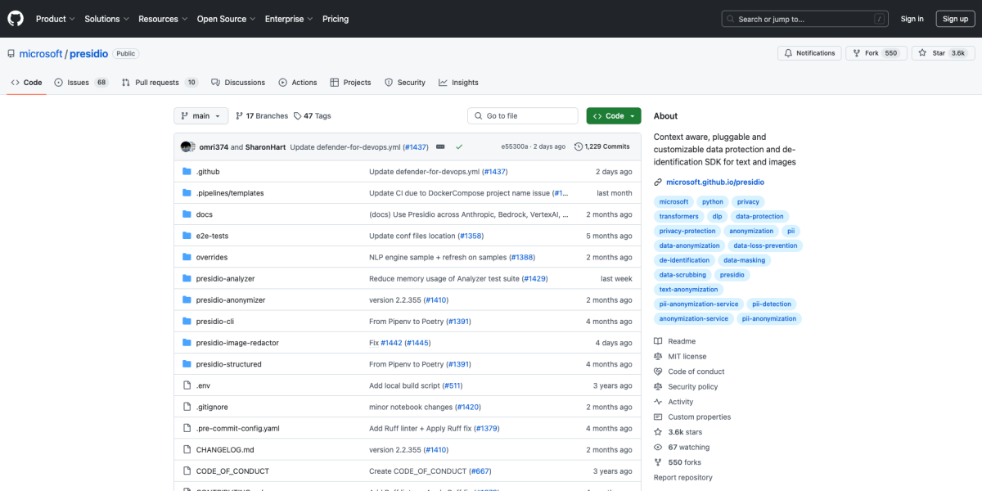
Task: Open the commit history clock icon
Action: [579, 146]
